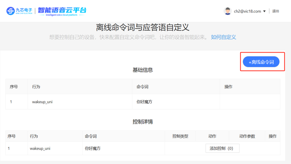Select the page heading 离线命令词与应答语自定义
291x164 pixels.
coord(142,27)
